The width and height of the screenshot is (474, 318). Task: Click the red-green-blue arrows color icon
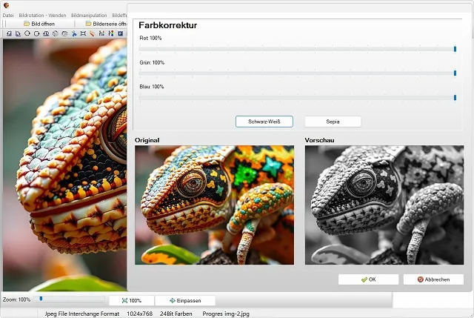(111, 33)
